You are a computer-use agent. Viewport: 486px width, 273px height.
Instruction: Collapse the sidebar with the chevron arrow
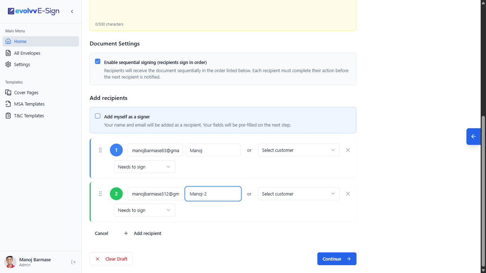pyautogui.click(x=72, y=11)
